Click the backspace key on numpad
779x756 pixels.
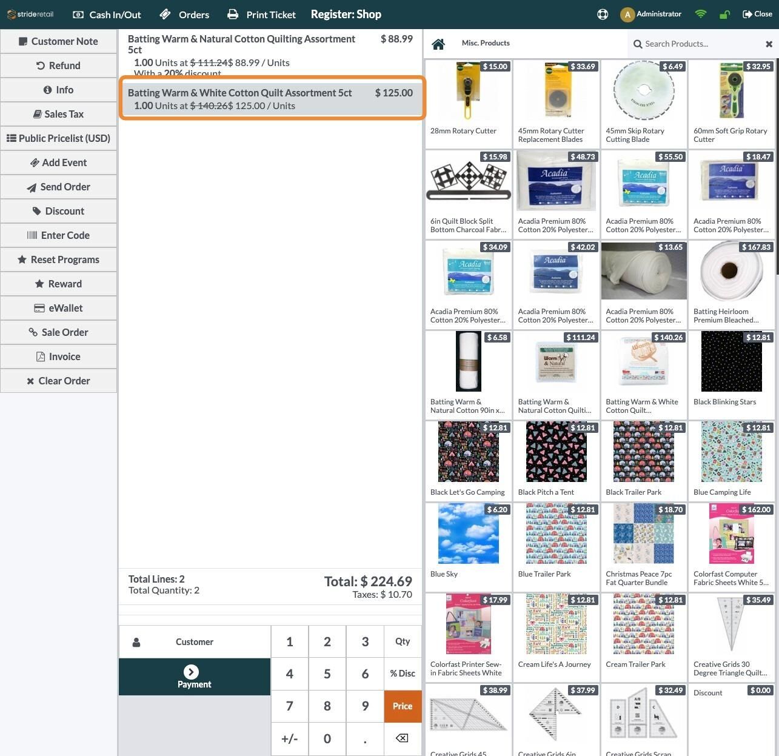pyautogui.click(x=403, y=738)
